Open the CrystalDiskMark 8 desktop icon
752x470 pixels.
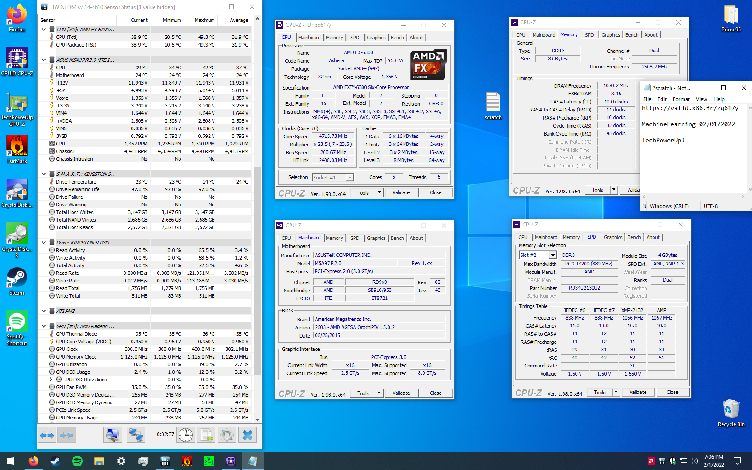pos(17,240)
